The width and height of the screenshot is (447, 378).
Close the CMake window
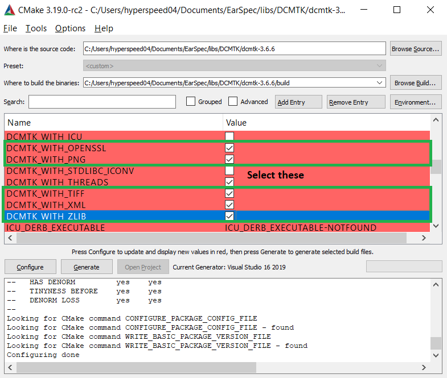(x=430, y=10)
